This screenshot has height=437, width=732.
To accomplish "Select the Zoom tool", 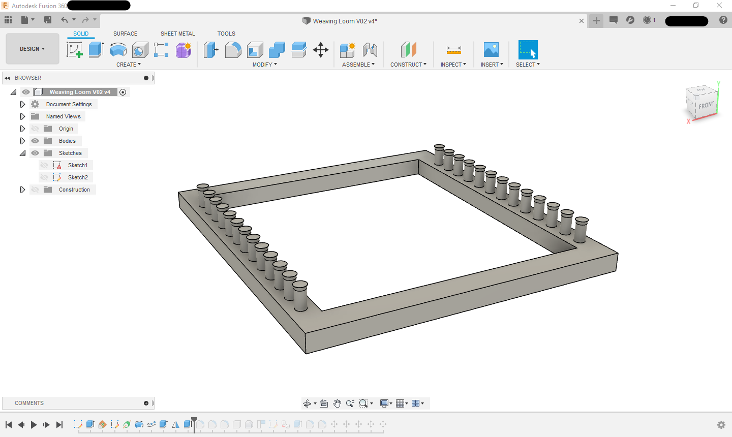I will pyautogui.click(x=350, y=403).
